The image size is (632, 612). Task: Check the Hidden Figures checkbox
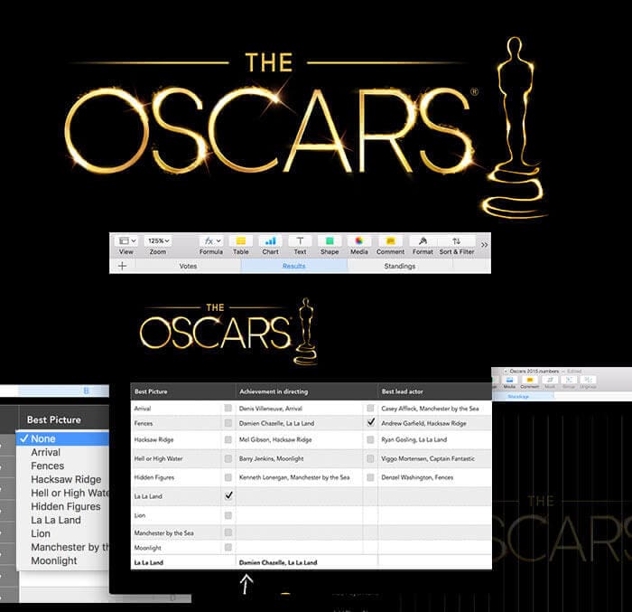coord(228,477)
